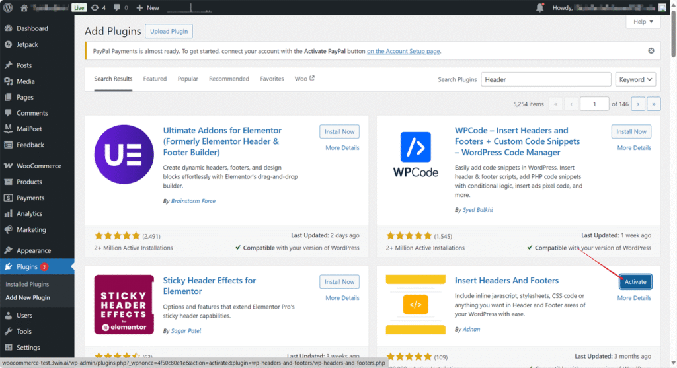677x368 pixels.
Task: Open Sticky Header Effects title link
Action: 210,286
